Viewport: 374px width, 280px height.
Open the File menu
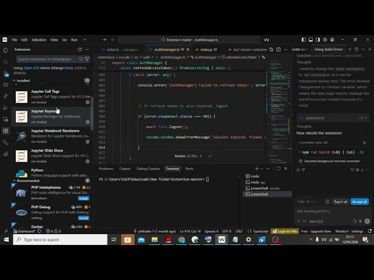(14, 40)
